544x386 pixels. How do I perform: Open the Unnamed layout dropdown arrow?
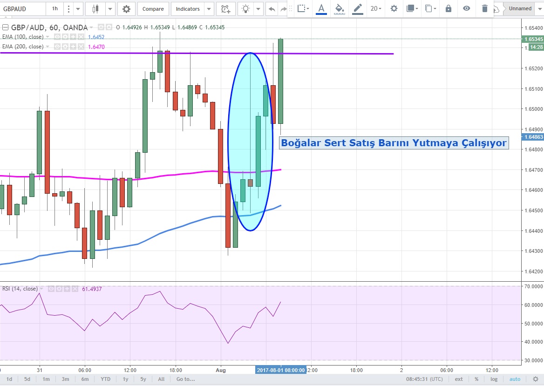[539, 8]
